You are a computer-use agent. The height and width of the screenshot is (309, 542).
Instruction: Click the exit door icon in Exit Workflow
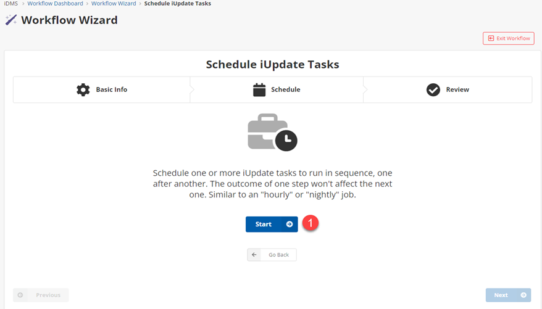[x=491, y=38]
